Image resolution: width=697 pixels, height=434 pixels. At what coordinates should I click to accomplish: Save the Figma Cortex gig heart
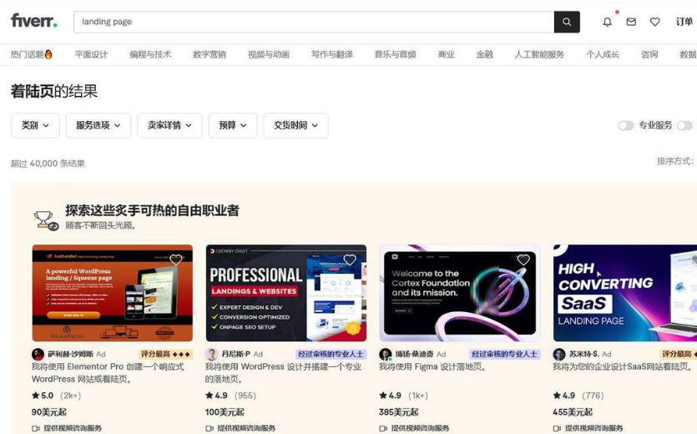pos(523,260)
